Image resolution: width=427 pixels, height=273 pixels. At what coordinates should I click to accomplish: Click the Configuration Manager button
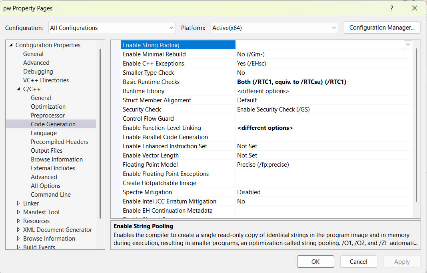click(382, 28)
